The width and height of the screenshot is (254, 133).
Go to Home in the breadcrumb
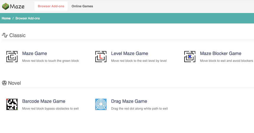coord(6,18)
